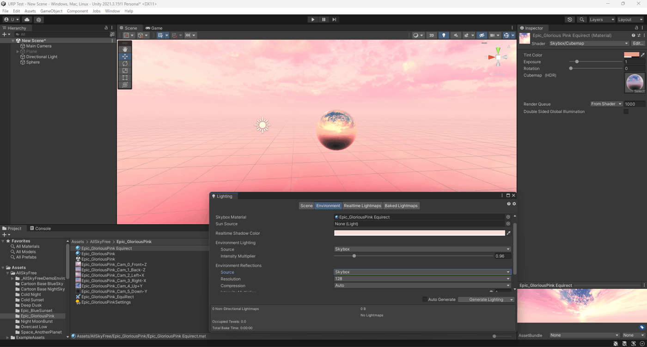Switch to the Game tab
This screenshot has width=647, height=347.
(x=154, y=28)
